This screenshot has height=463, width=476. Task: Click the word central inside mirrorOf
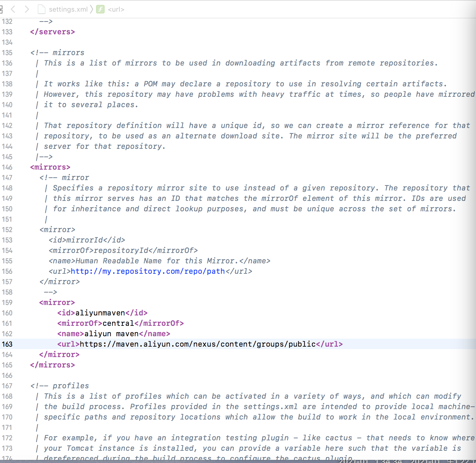tap(118, 323)
